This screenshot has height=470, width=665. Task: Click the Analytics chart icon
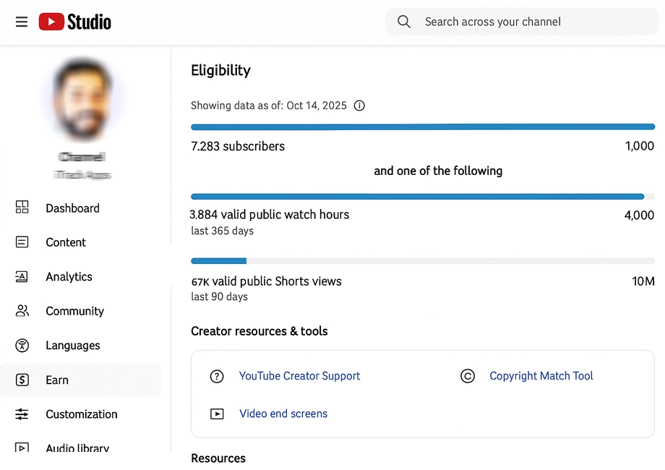(x=22, y=276)
